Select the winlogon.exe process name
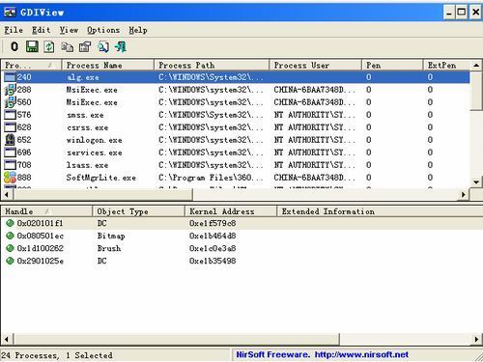The height and width of the screenshot is (362, 483). [x=95, y=140]
